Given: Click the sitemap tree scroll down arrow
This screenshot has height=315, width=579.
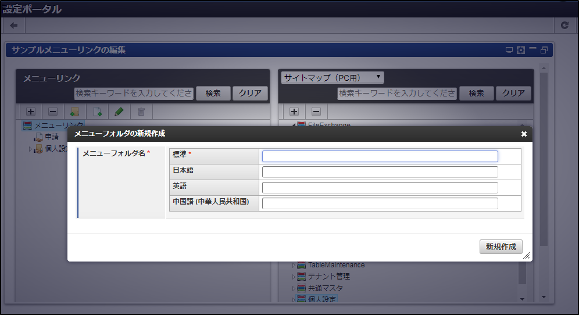Looking at the screenshot, I should (x=522, y=299).
